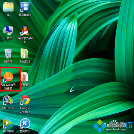The width and height of the screenshot is (134, 134).
Task: Select the 腾讯视频 video shortcut icon
Action: (x=8, y=123)
